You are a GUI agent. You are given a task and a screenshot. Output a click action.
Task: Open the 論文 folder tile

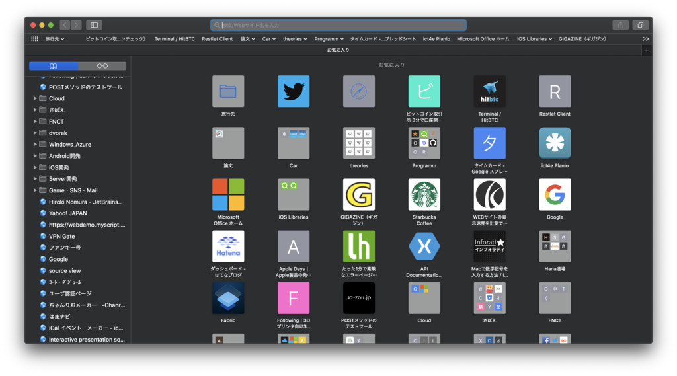point(228,143)
